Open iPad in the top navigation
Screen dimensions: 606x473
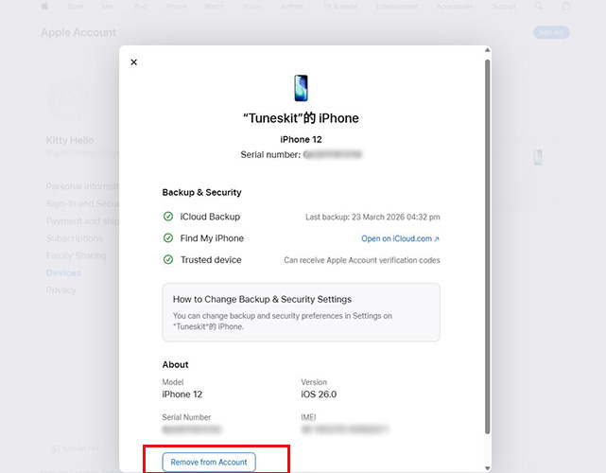pos(140,7)
